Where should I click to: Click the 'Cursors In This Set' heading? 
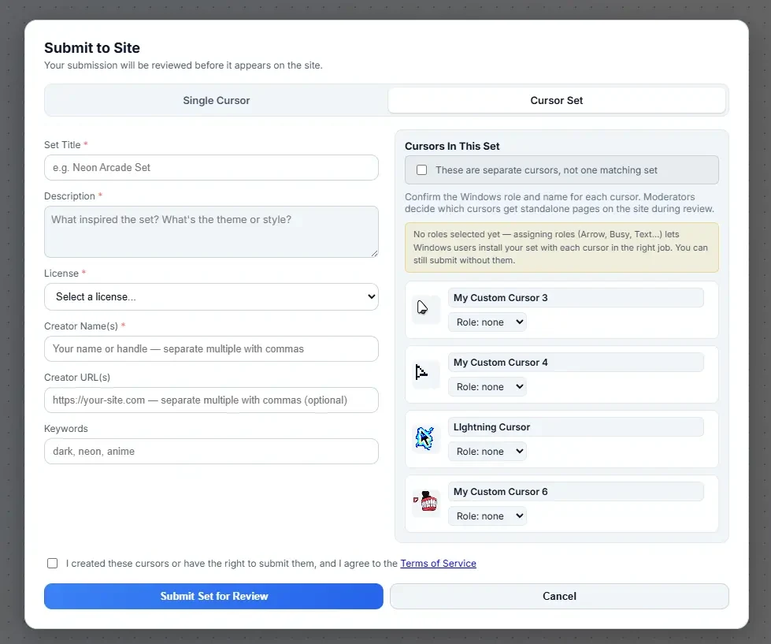(452, 146)
